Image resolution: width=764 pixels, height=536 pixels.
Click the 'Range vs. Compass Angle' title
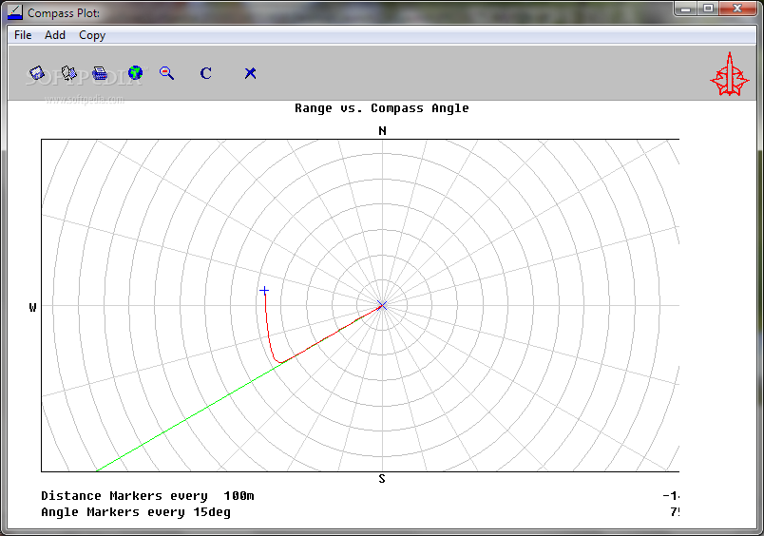[x=382, y=108]
